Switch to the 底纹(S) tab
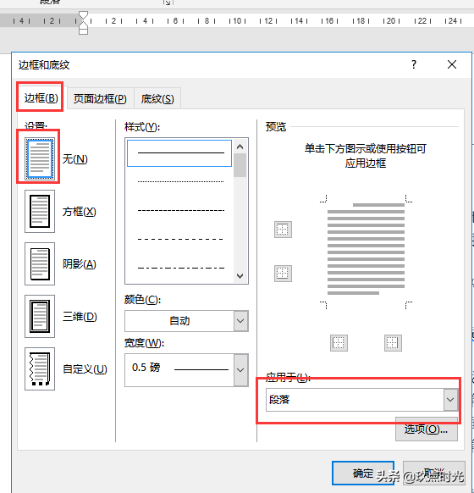The image size is (474, 493). coord(157,99)
